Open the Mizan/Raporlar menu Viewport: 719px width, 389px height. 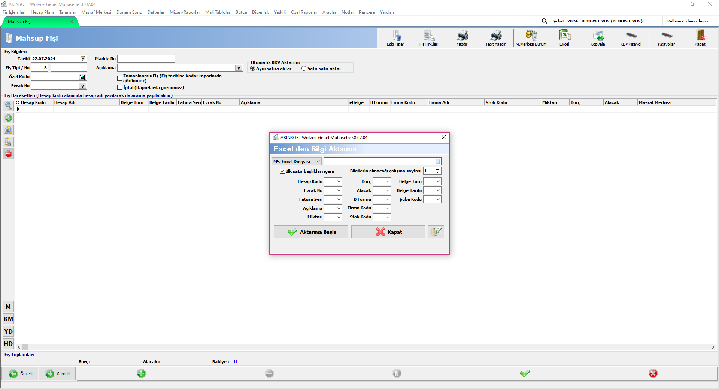[x=185, y=12]
